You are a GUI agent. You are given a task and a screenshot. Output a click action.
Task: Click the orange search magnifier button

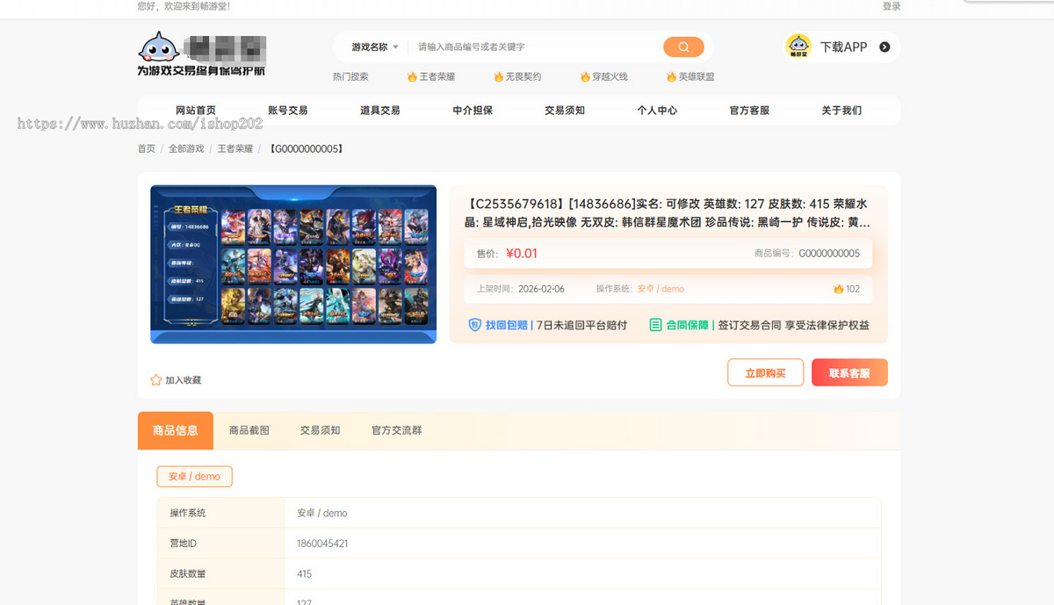click(x=683, y=47)
